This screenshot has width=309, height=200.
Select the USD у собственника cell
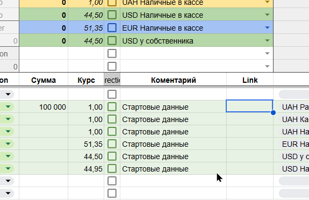(x=197, y=41)
